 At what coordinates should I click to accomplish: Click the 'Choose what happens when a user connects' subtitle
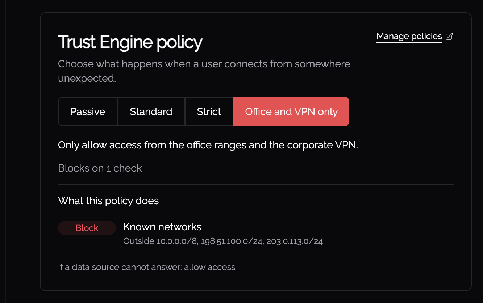coord(204,71)
